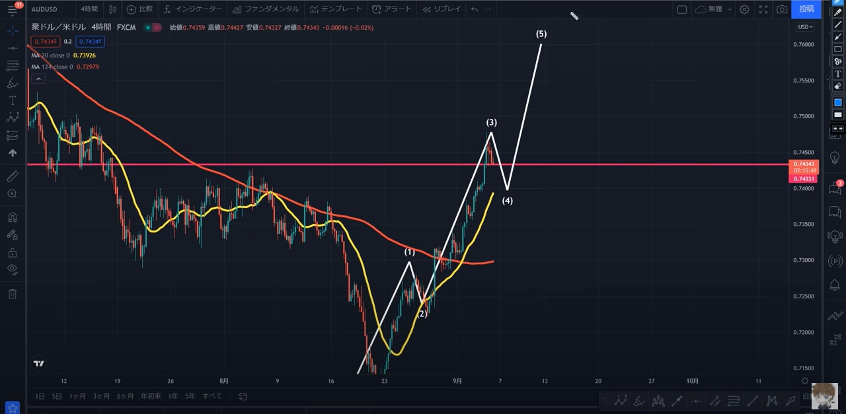
Task: Collapse the indicator legend chevron
Action: 38,79
